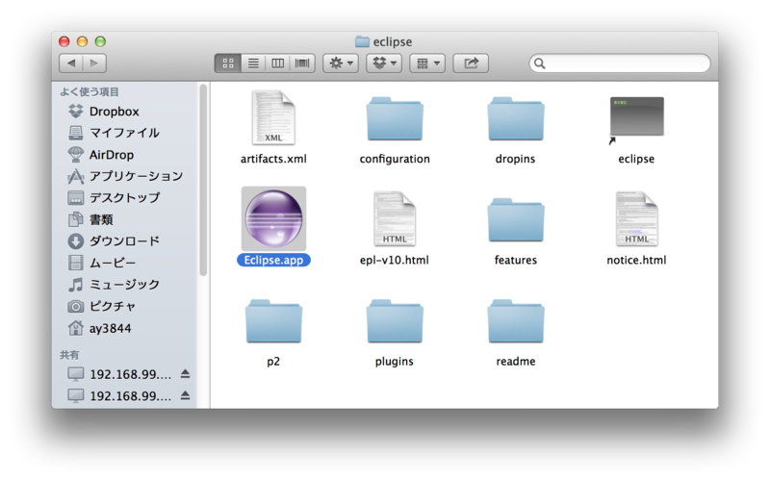
Task: Click the eclipse folder icon in title bar
Action: pos(362,41)
